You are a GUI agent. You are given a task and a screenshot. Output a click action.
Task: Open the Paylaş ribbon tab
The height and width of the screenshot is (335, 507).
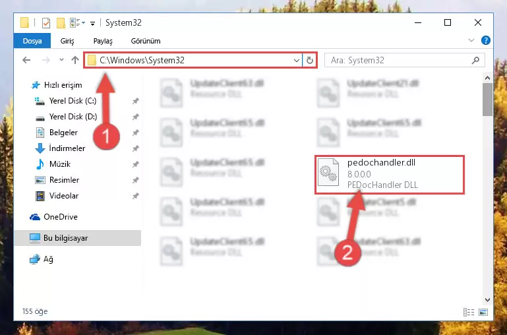103,41
